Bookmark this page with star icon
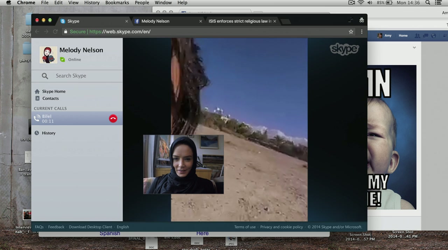This screenshot has width=448, height=250. 351,32
